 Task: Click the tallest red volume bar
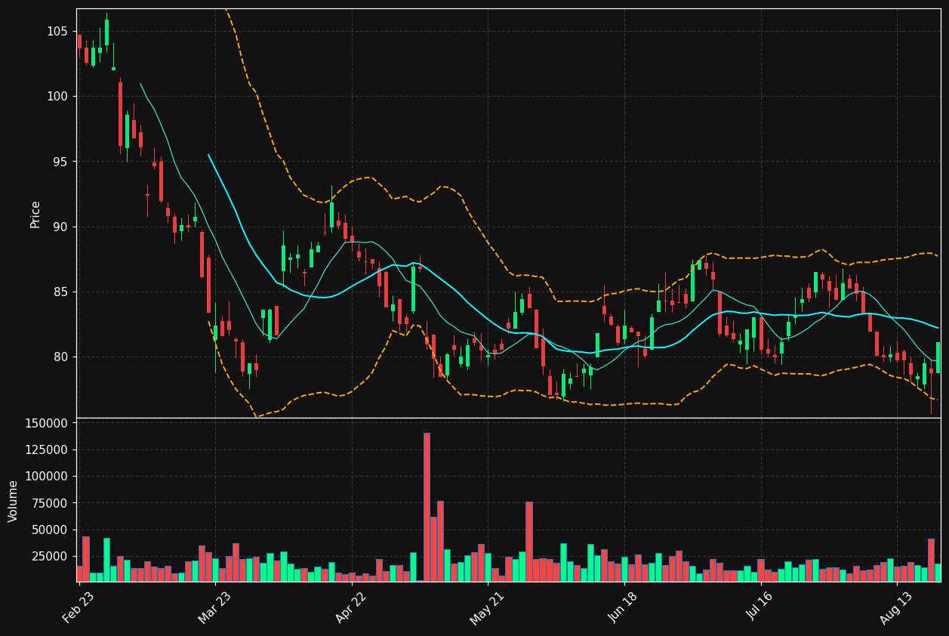427,507
